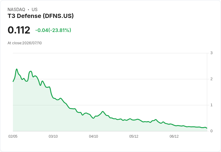Click the y-axis label 1
The height and width of the screenshot is (152, 221).
pos(211,105)
